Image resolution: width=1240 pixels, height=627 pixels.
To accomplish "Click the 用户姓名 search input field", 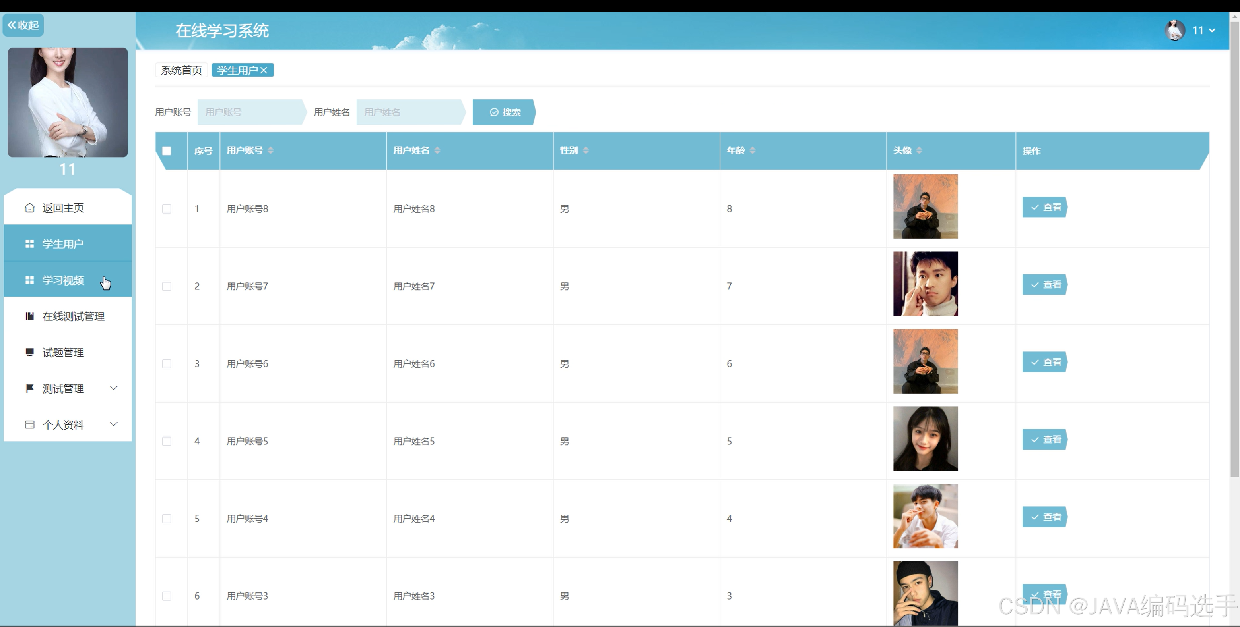I will [409, 112].
